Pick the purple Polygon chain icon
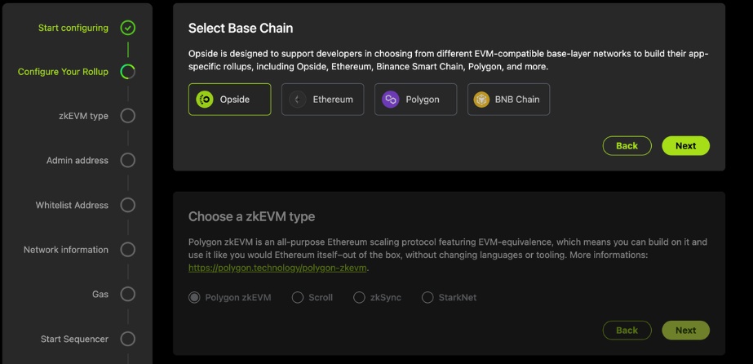This screenshot has height=364, width=753. point(391,100)
